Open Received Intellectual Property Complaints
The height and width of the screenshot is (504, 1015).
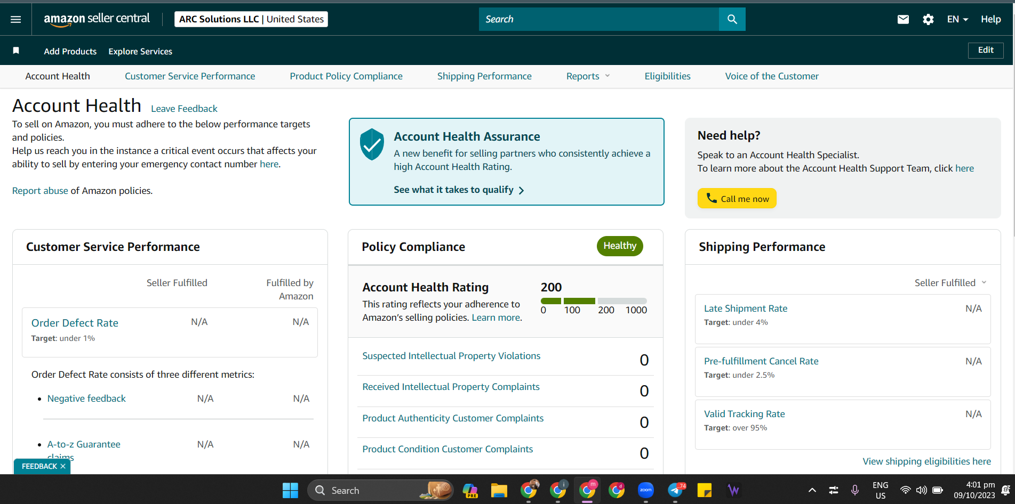(451, 387)
